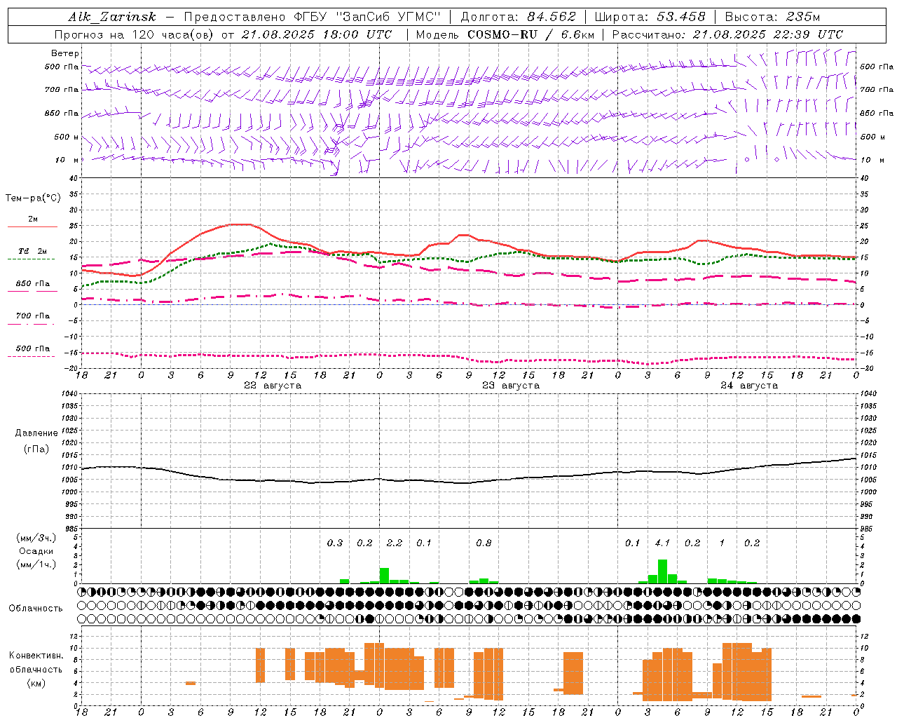Click the 3-hour precipitation value '1'
The height and width of the screenshot is (718, 897).
tap(722, 543)
